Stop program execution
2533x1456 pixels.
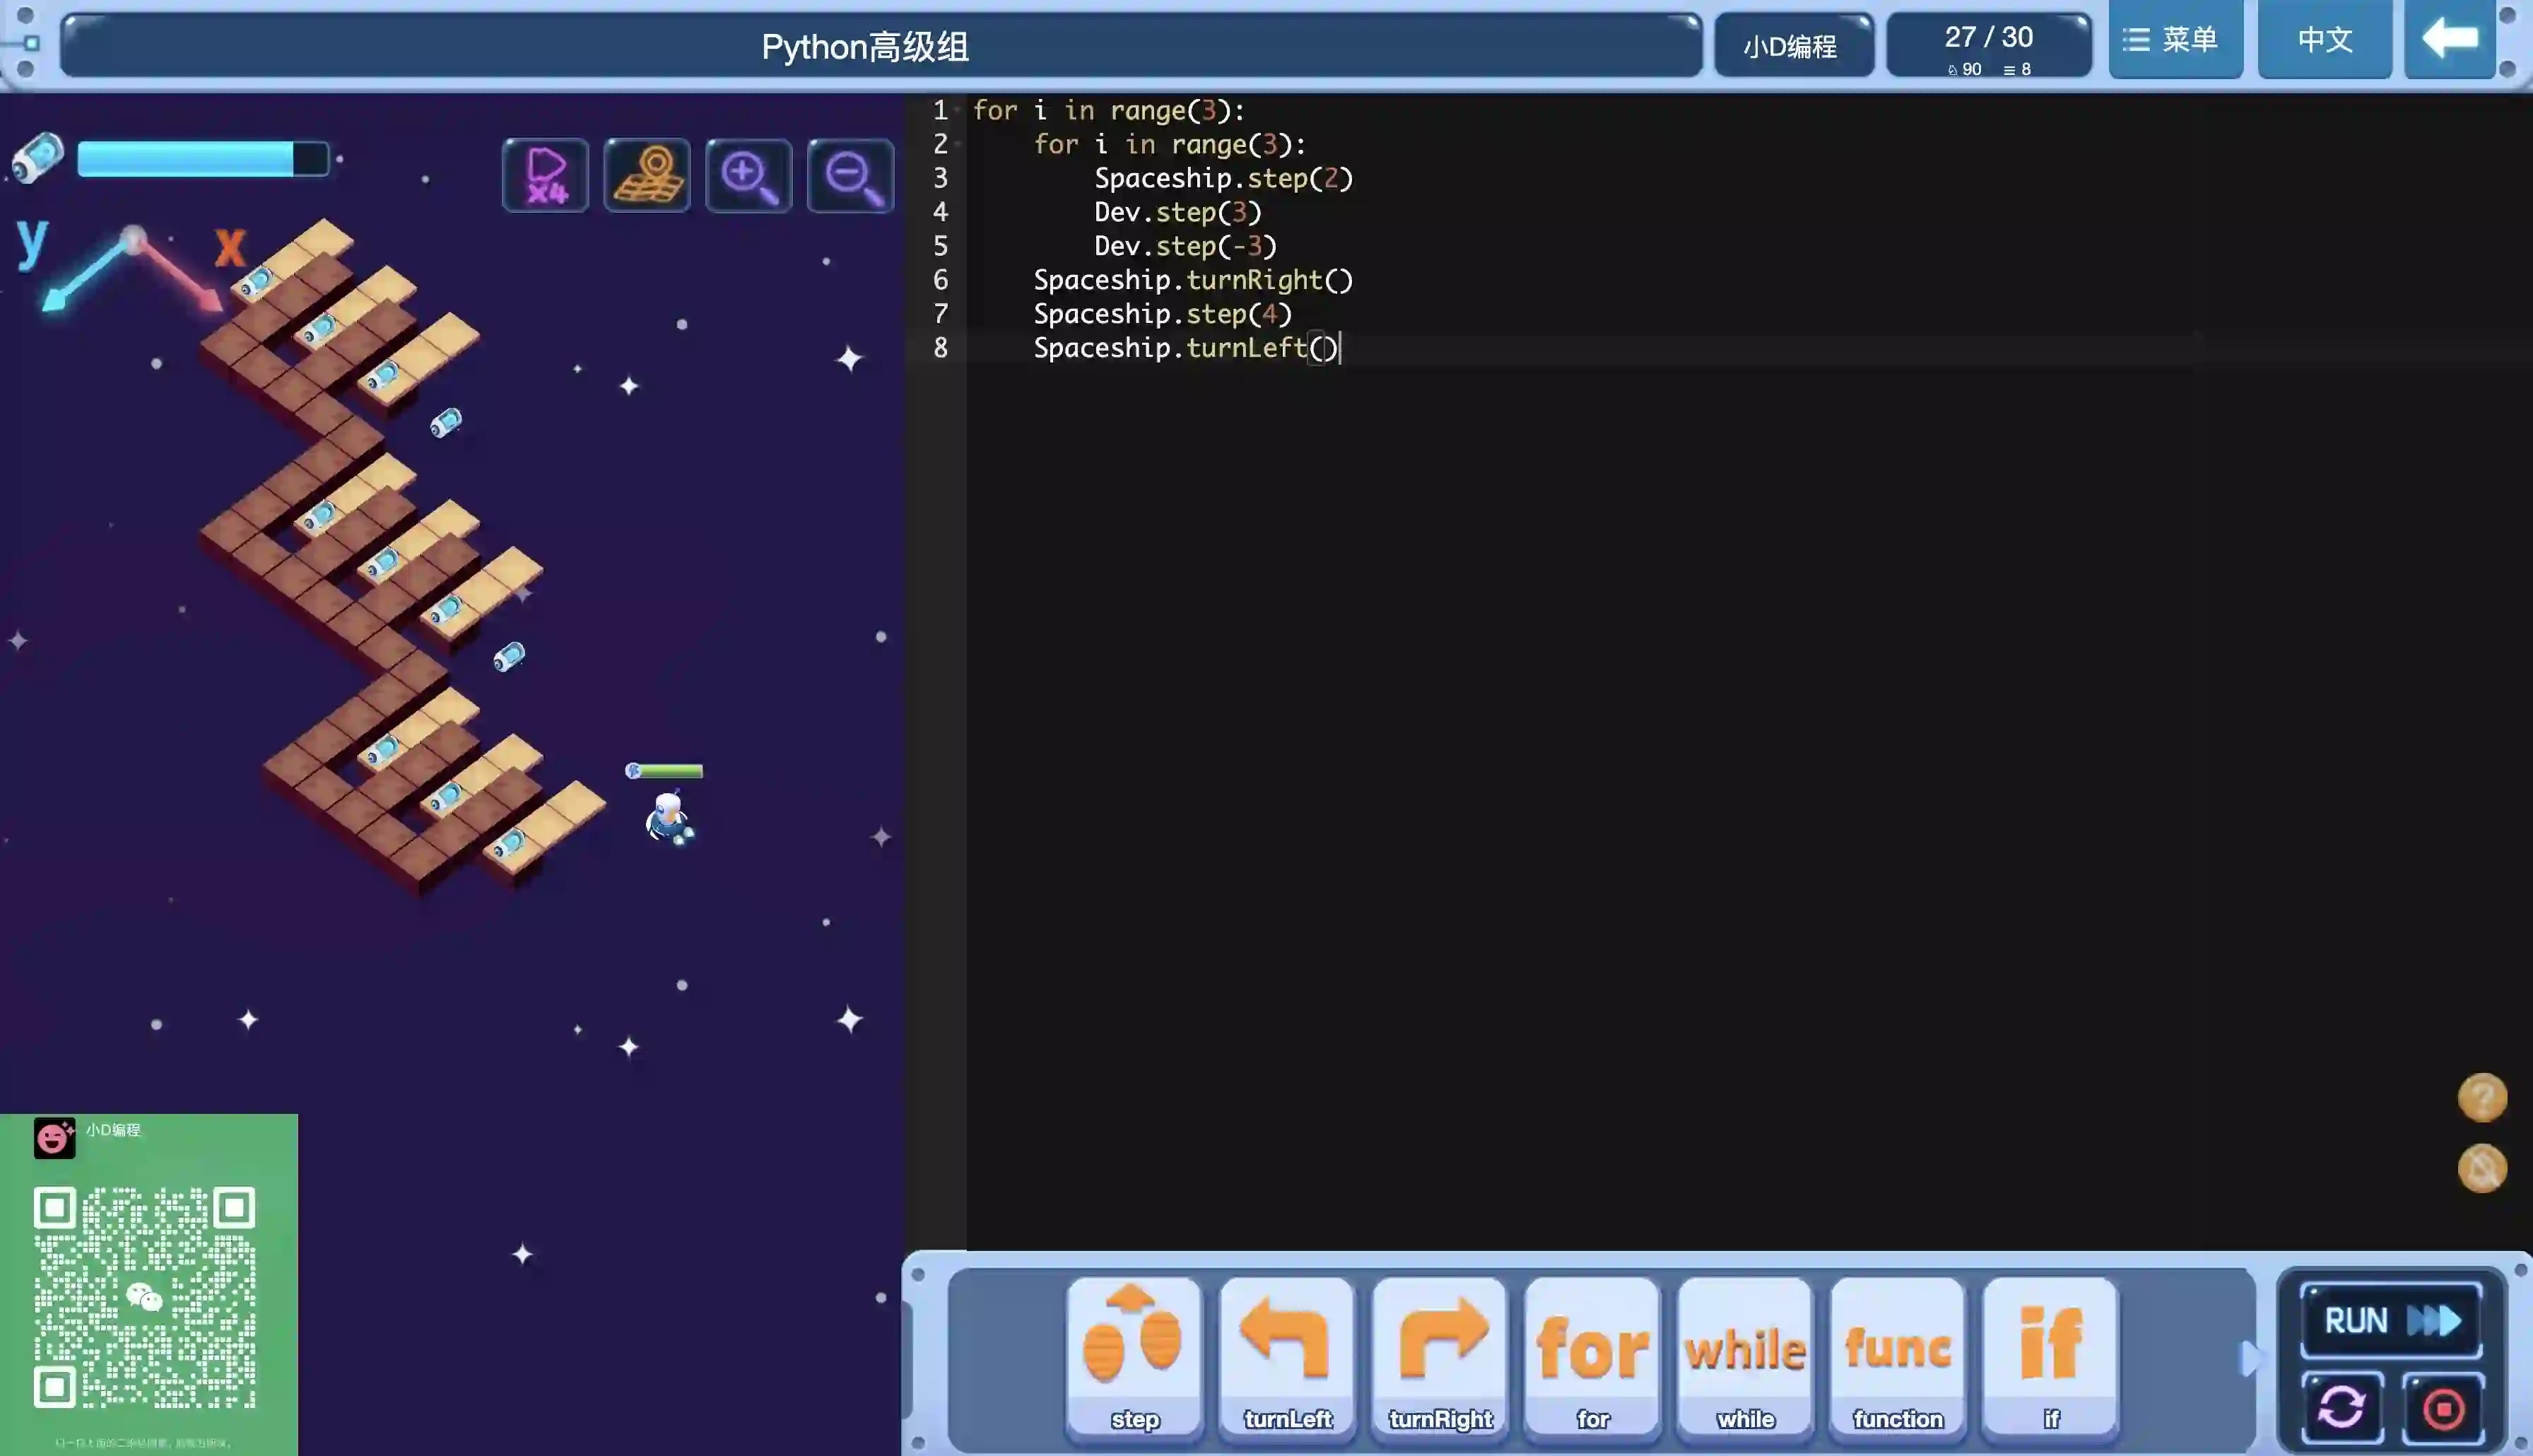(x=2443, y=1409)
